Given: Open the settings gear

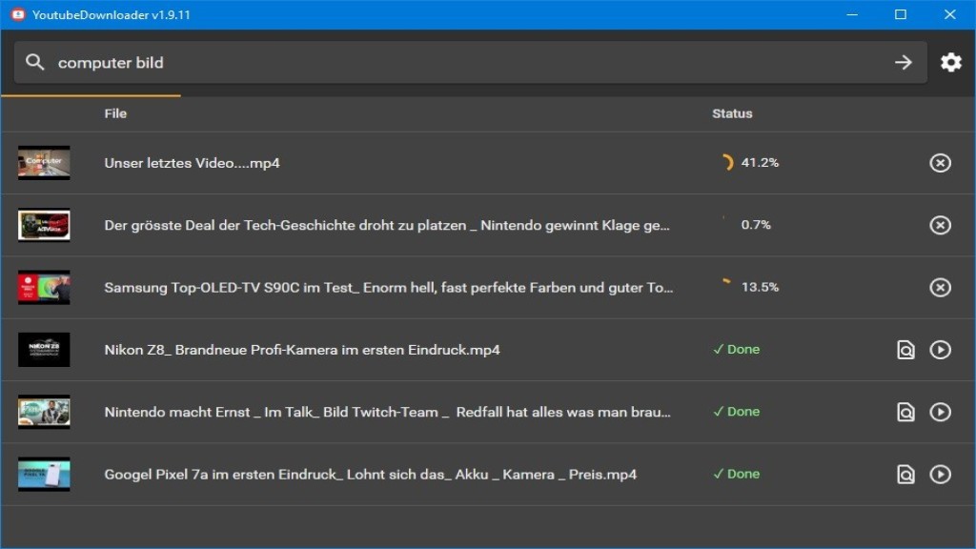Looking at the screenshot, I should click(950, 62).
